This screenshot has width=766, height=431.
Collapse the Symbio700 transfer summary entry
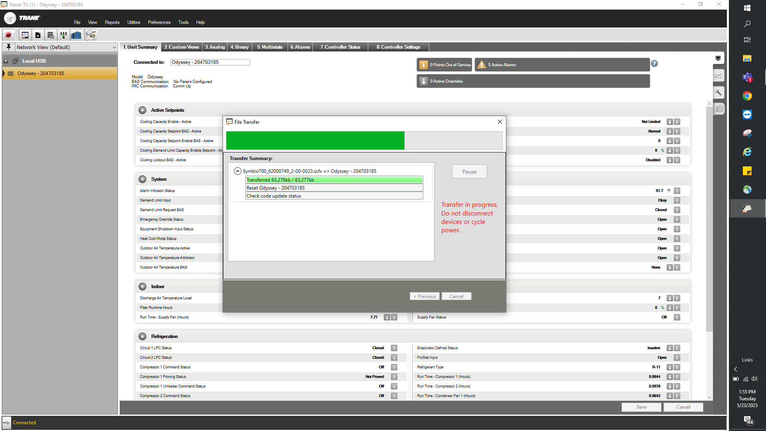click(237, 171)
